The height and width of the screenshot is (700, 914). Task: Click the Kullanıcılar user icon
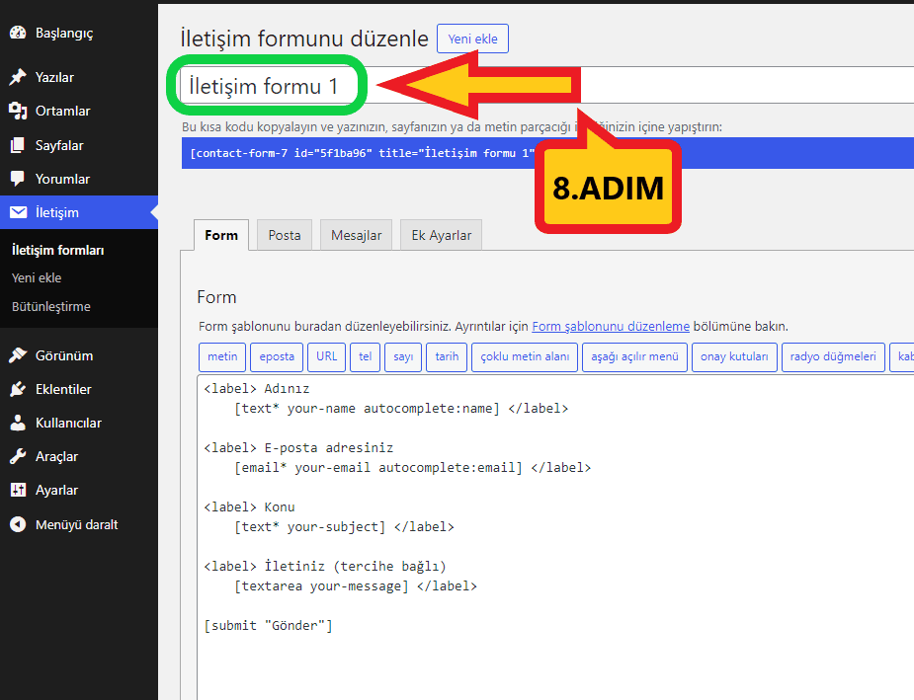point(18,423)
